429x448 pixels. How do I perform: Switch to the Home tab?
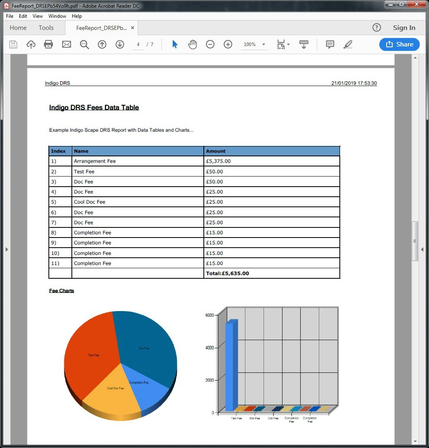pos(18,27)
